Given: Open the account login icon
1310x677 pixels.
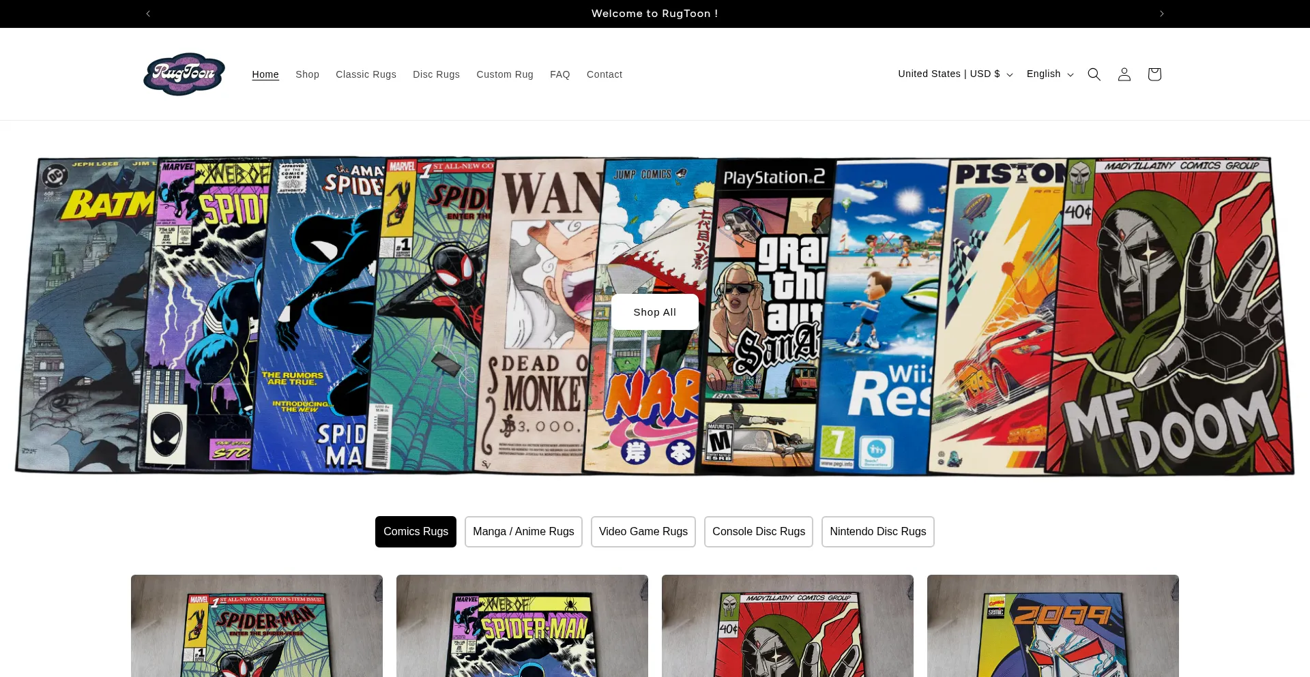Looking at the screenshot, I should click(x=1124, y=74).
